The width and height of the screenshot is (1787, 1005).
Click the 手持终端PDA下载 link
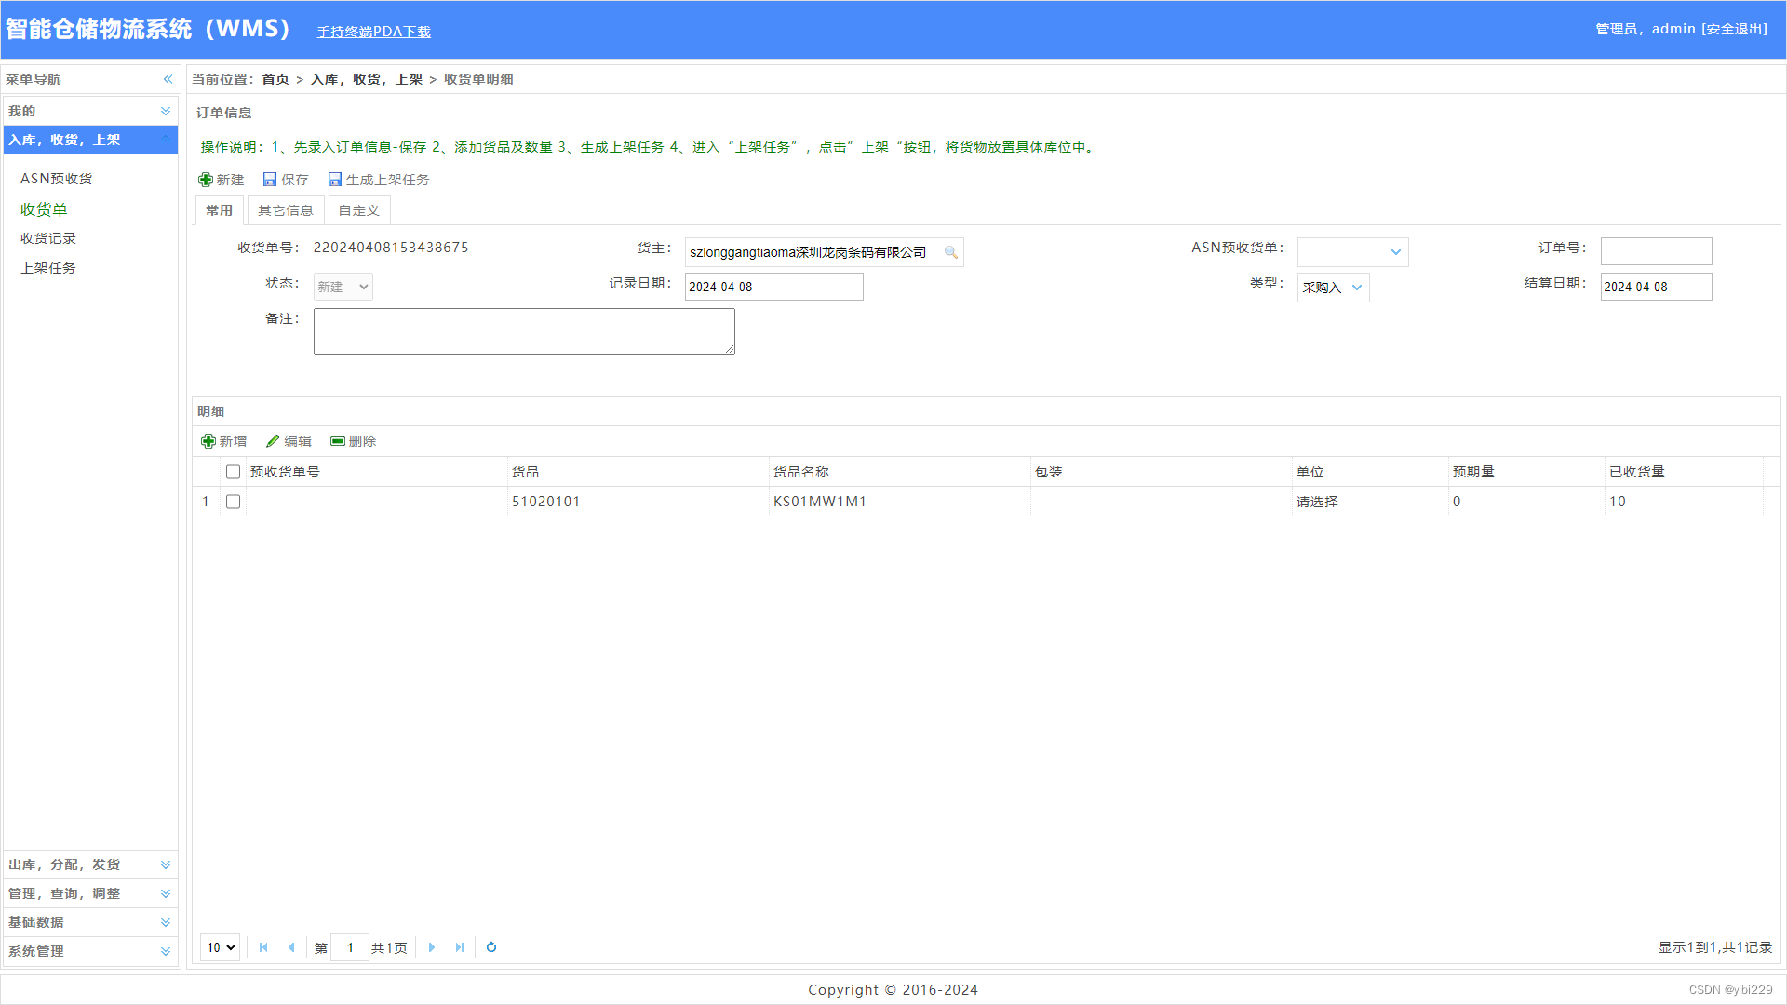373,32
